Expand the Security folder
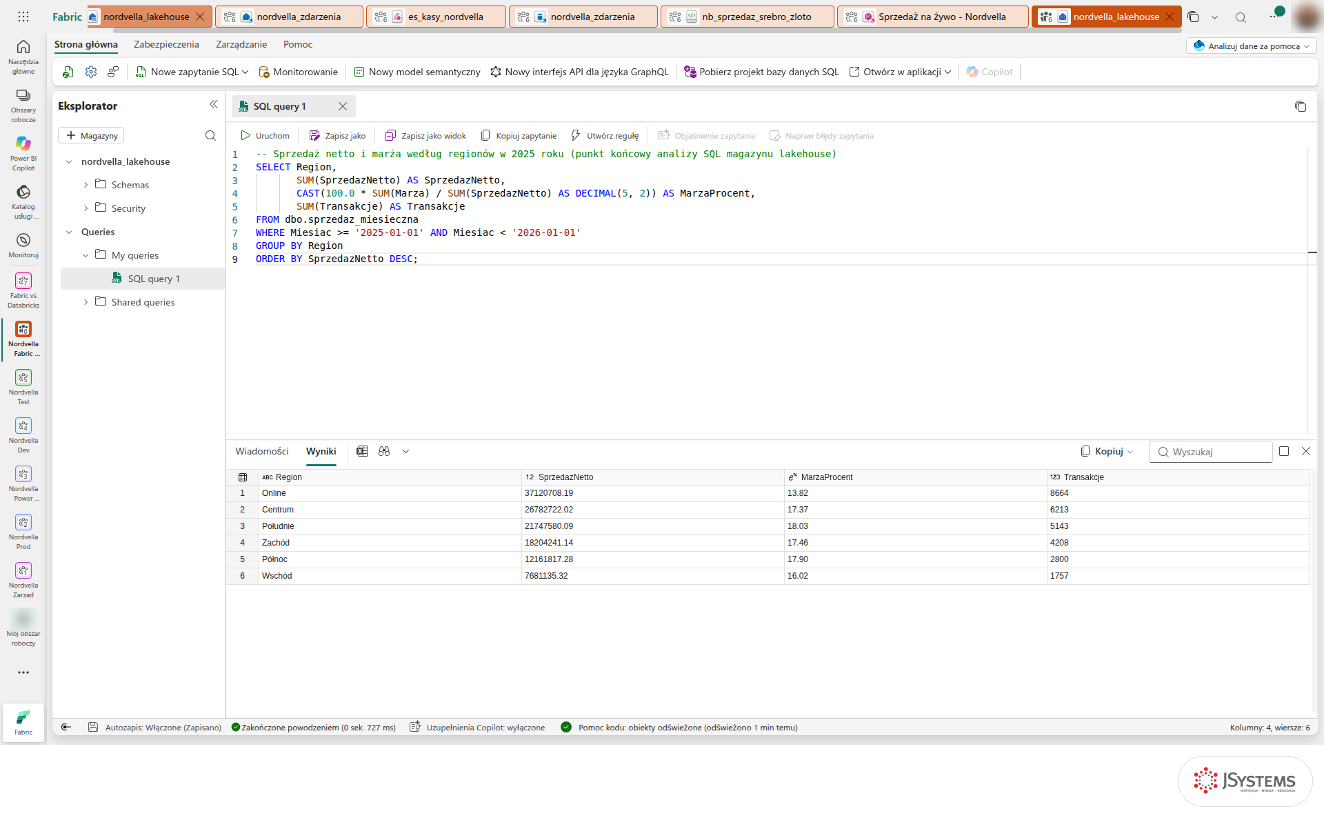Image resolution: width=1324 pixels, height=818 pixels. 86,208
